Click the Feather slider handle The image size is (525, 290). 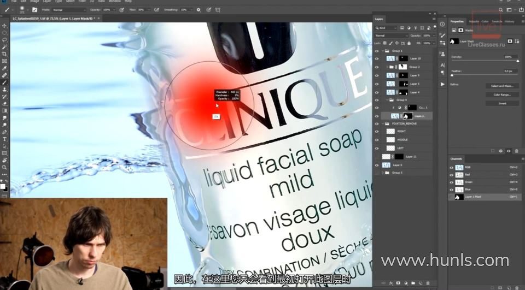click(452, 75)
